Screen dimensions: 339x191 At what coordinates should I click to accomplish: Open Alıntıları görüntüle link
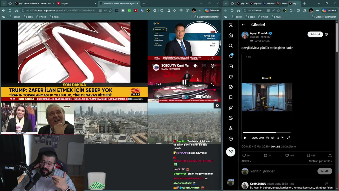pyautogui.click(x=320, y=161)
